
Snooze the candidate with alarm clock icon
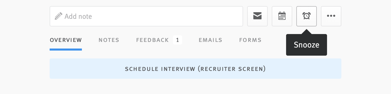(x=307, y=16)
